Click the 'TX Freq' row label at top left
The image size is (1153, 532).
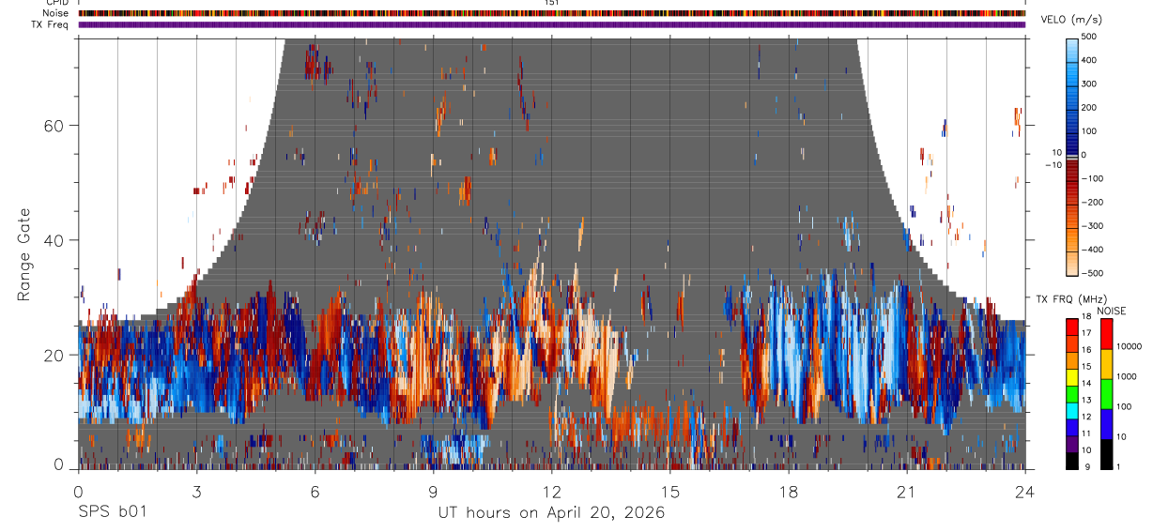(x=51, y=24)
